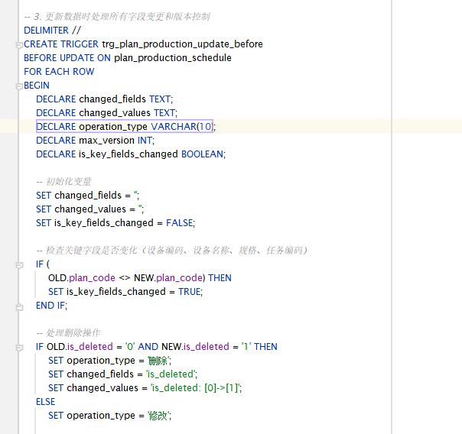Click the trigger name trg_plan_production_update_before

point(182,44)
